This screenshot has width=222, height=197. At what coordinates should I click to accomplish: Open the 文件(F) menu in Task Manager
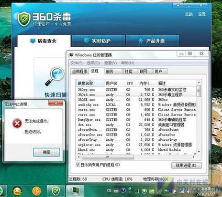point(76,63)
